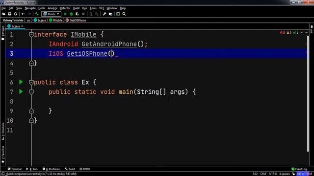
Task: Click the Open folder toolbar icon
Action: click(3, 14)
